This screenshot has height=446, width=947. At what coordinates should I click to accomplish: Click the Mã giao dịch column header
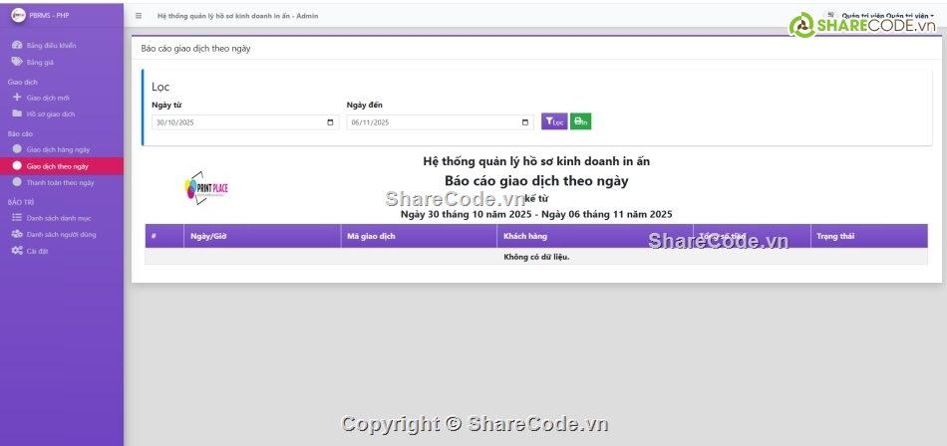point(419,236)
